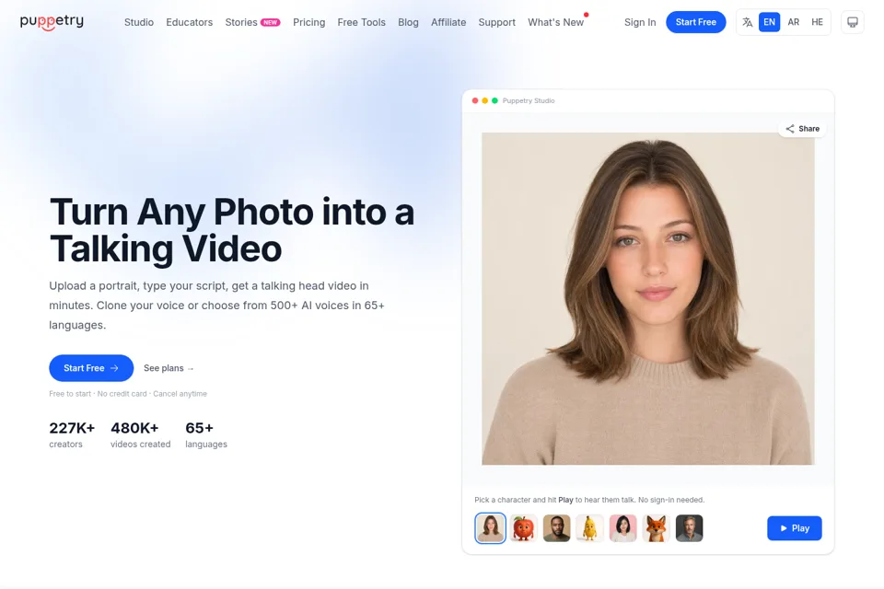Screen dimensions: 884x589
Task: Open the Educators page
Action: pyautogui.click(x=190, y=22)
